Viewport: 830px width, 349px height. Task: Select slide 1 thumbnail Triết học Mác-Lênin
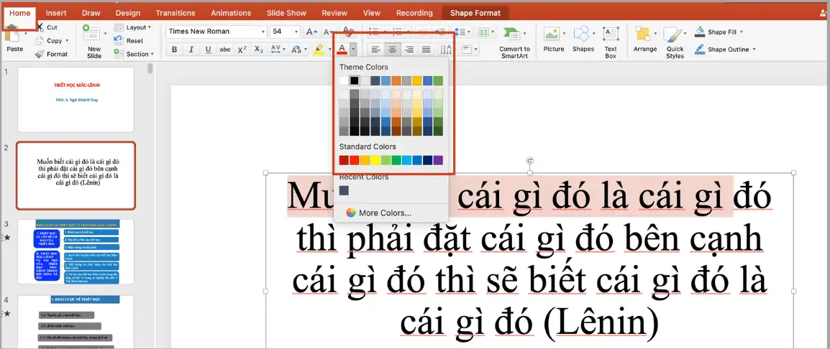point(76,99)
